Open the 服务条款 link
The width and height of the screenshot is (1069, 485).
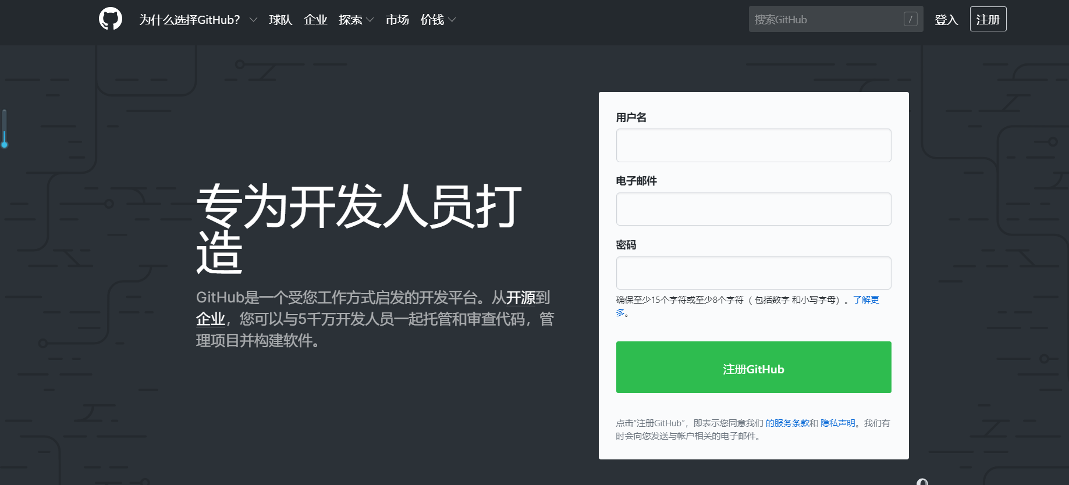click(x=787, y=423)
